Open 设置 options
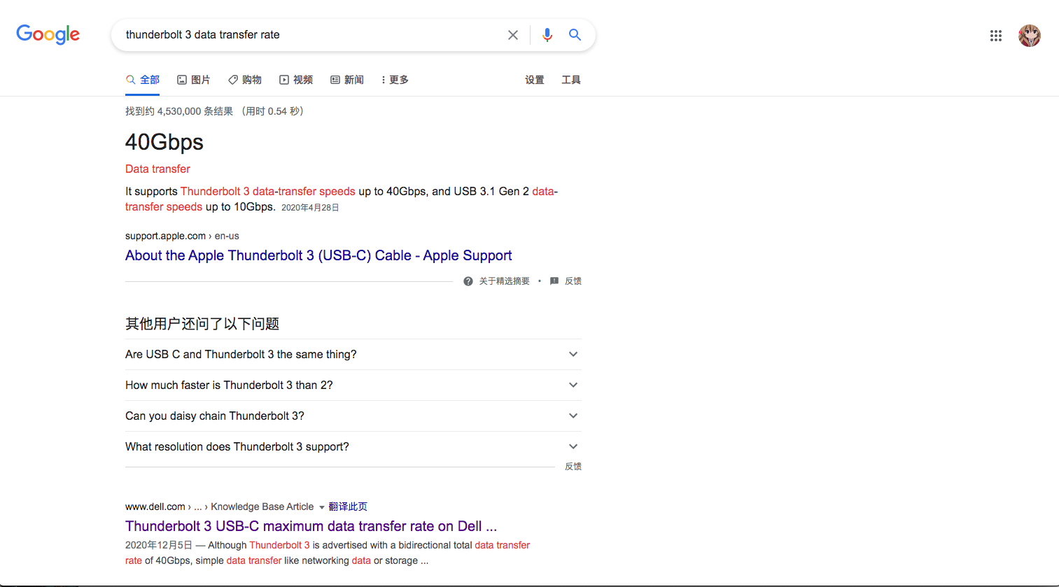The width and height of the screenshot is (1059, 587). [535, 80]
